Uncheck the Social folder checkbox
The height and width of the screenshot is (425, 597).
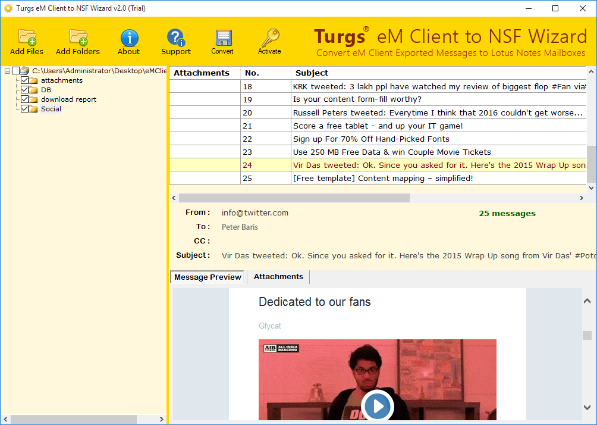coord(25,109)
